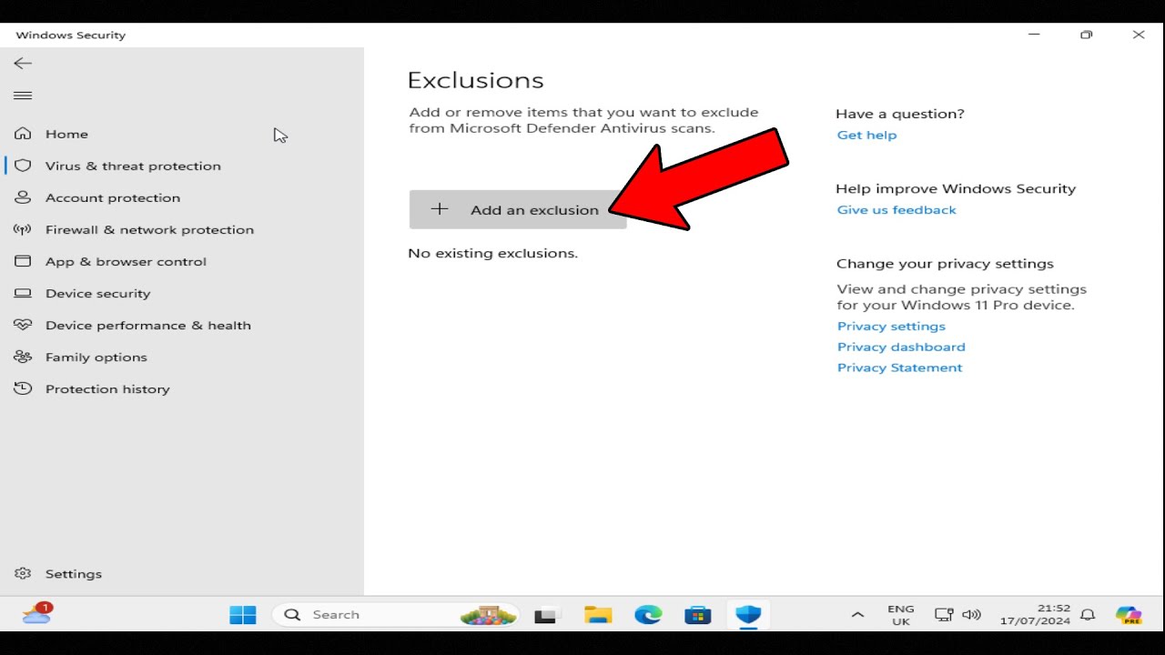
Task: Open the Privacy settings link
Action: click(891, 326)
